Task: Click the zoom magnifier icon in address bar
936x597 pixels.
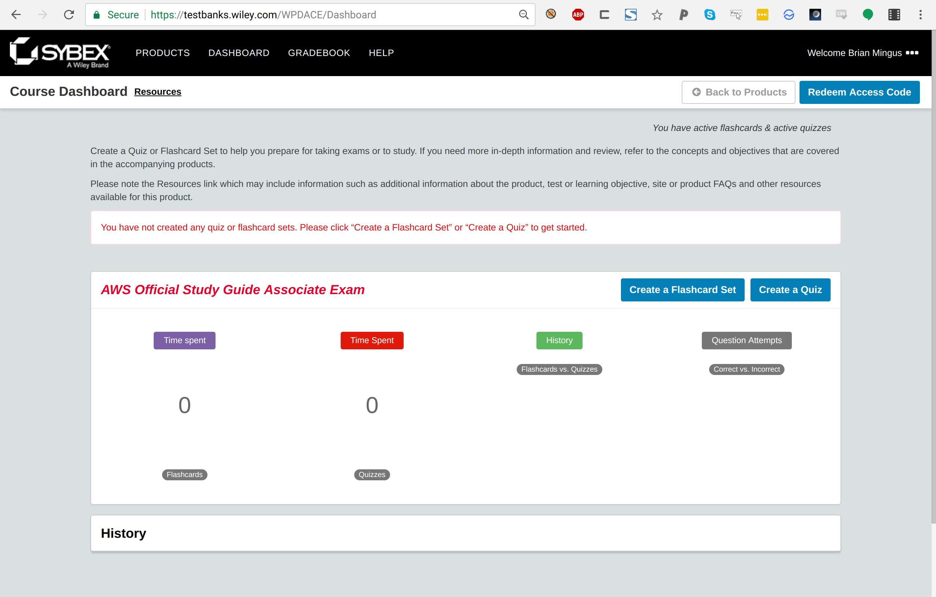Action: (x=524, y=15)
